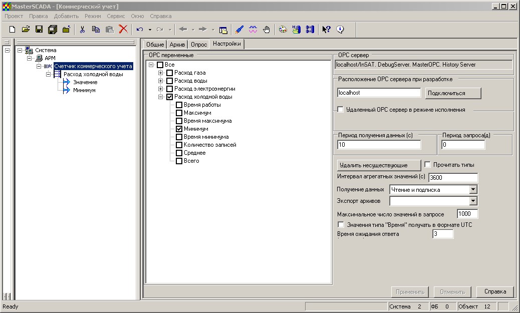Screen dimensions: 520x313
Task: Click the Cut scissors icon
Action: click(82, 30)
